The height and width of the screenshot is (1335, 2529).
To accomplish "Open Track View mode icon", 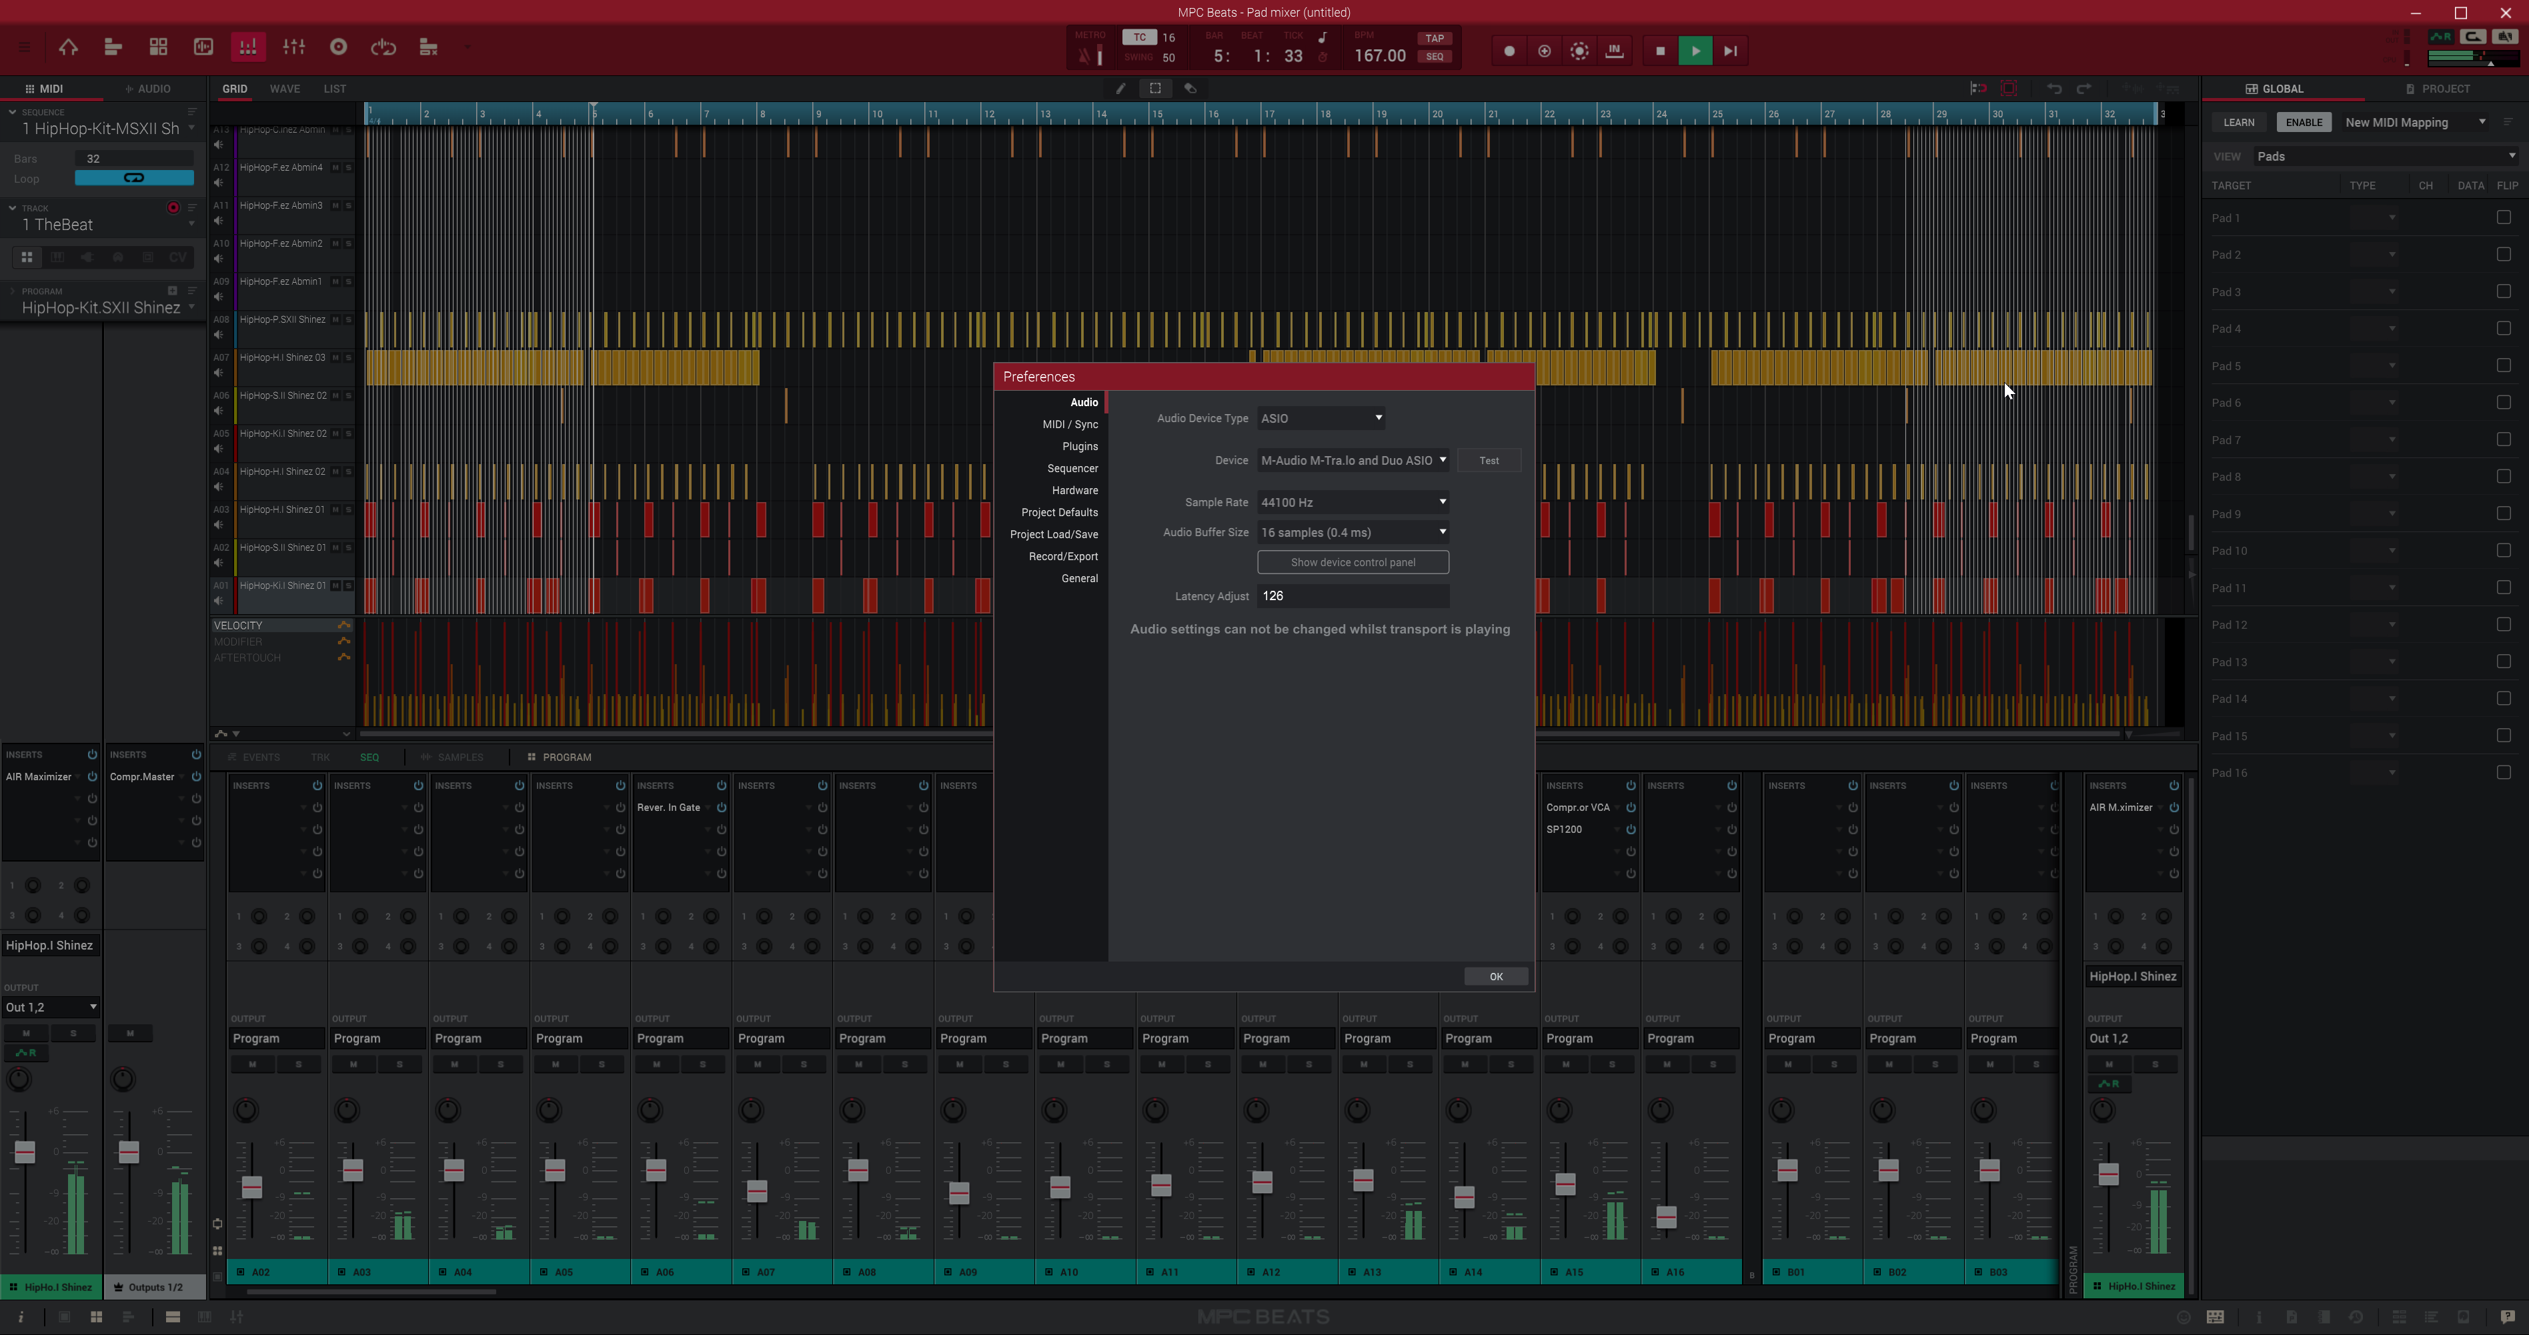I will pyautogui.click(x=113, y=47).
